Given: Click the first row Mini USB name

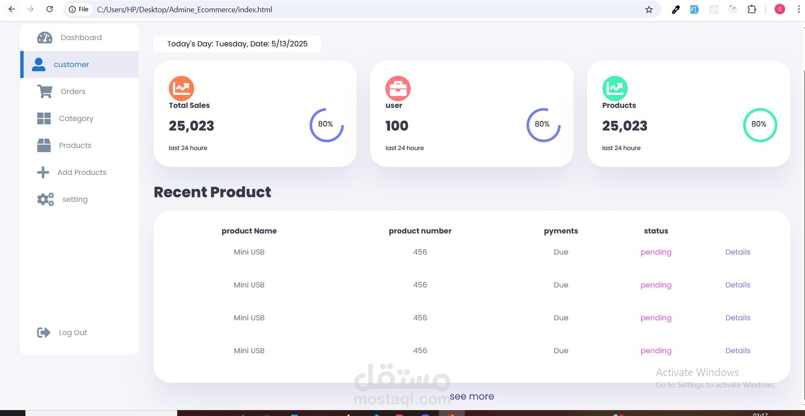Looking at the screenshot, I should tap(249, 252).
